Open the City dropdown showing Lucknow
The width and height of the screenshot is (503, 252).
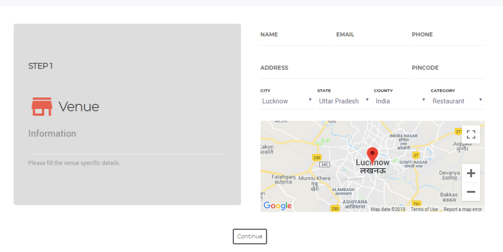(x=287, y=101)
